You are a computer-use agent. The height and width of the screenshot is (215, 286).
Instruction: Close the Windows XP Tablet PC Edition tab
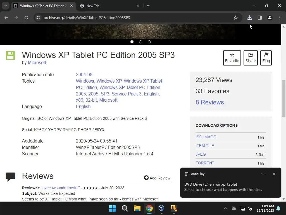tap(71, 6)
